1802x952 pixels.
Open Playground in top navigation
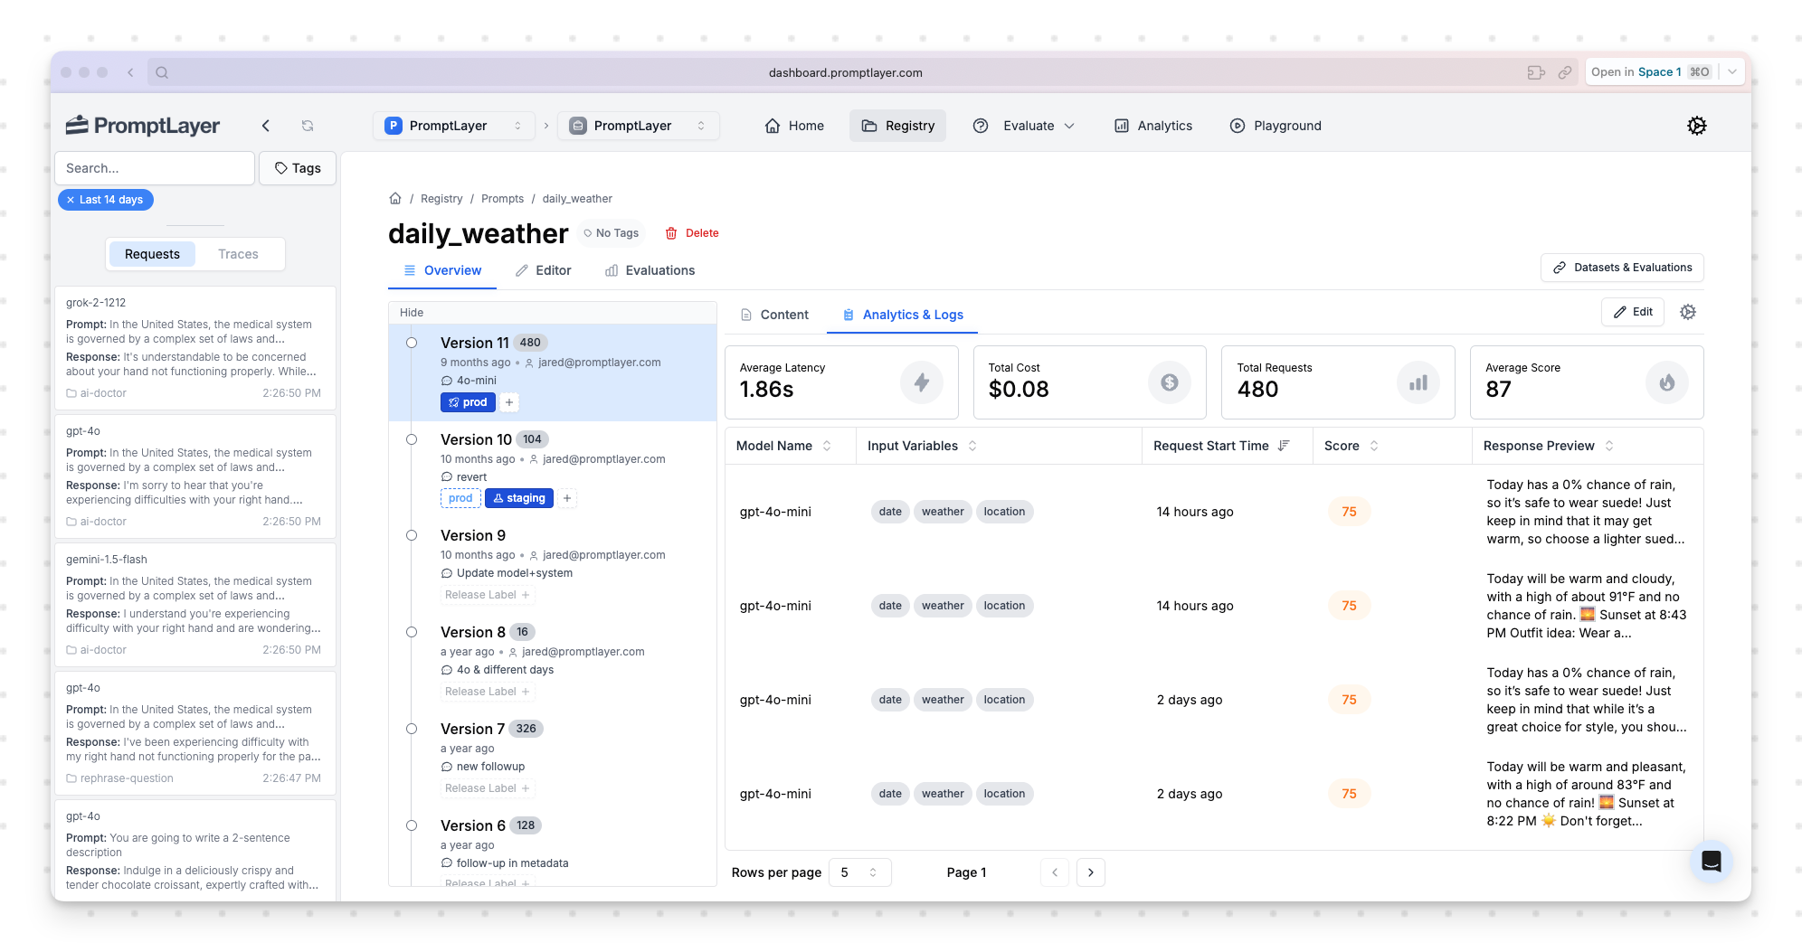point(1276,126)
